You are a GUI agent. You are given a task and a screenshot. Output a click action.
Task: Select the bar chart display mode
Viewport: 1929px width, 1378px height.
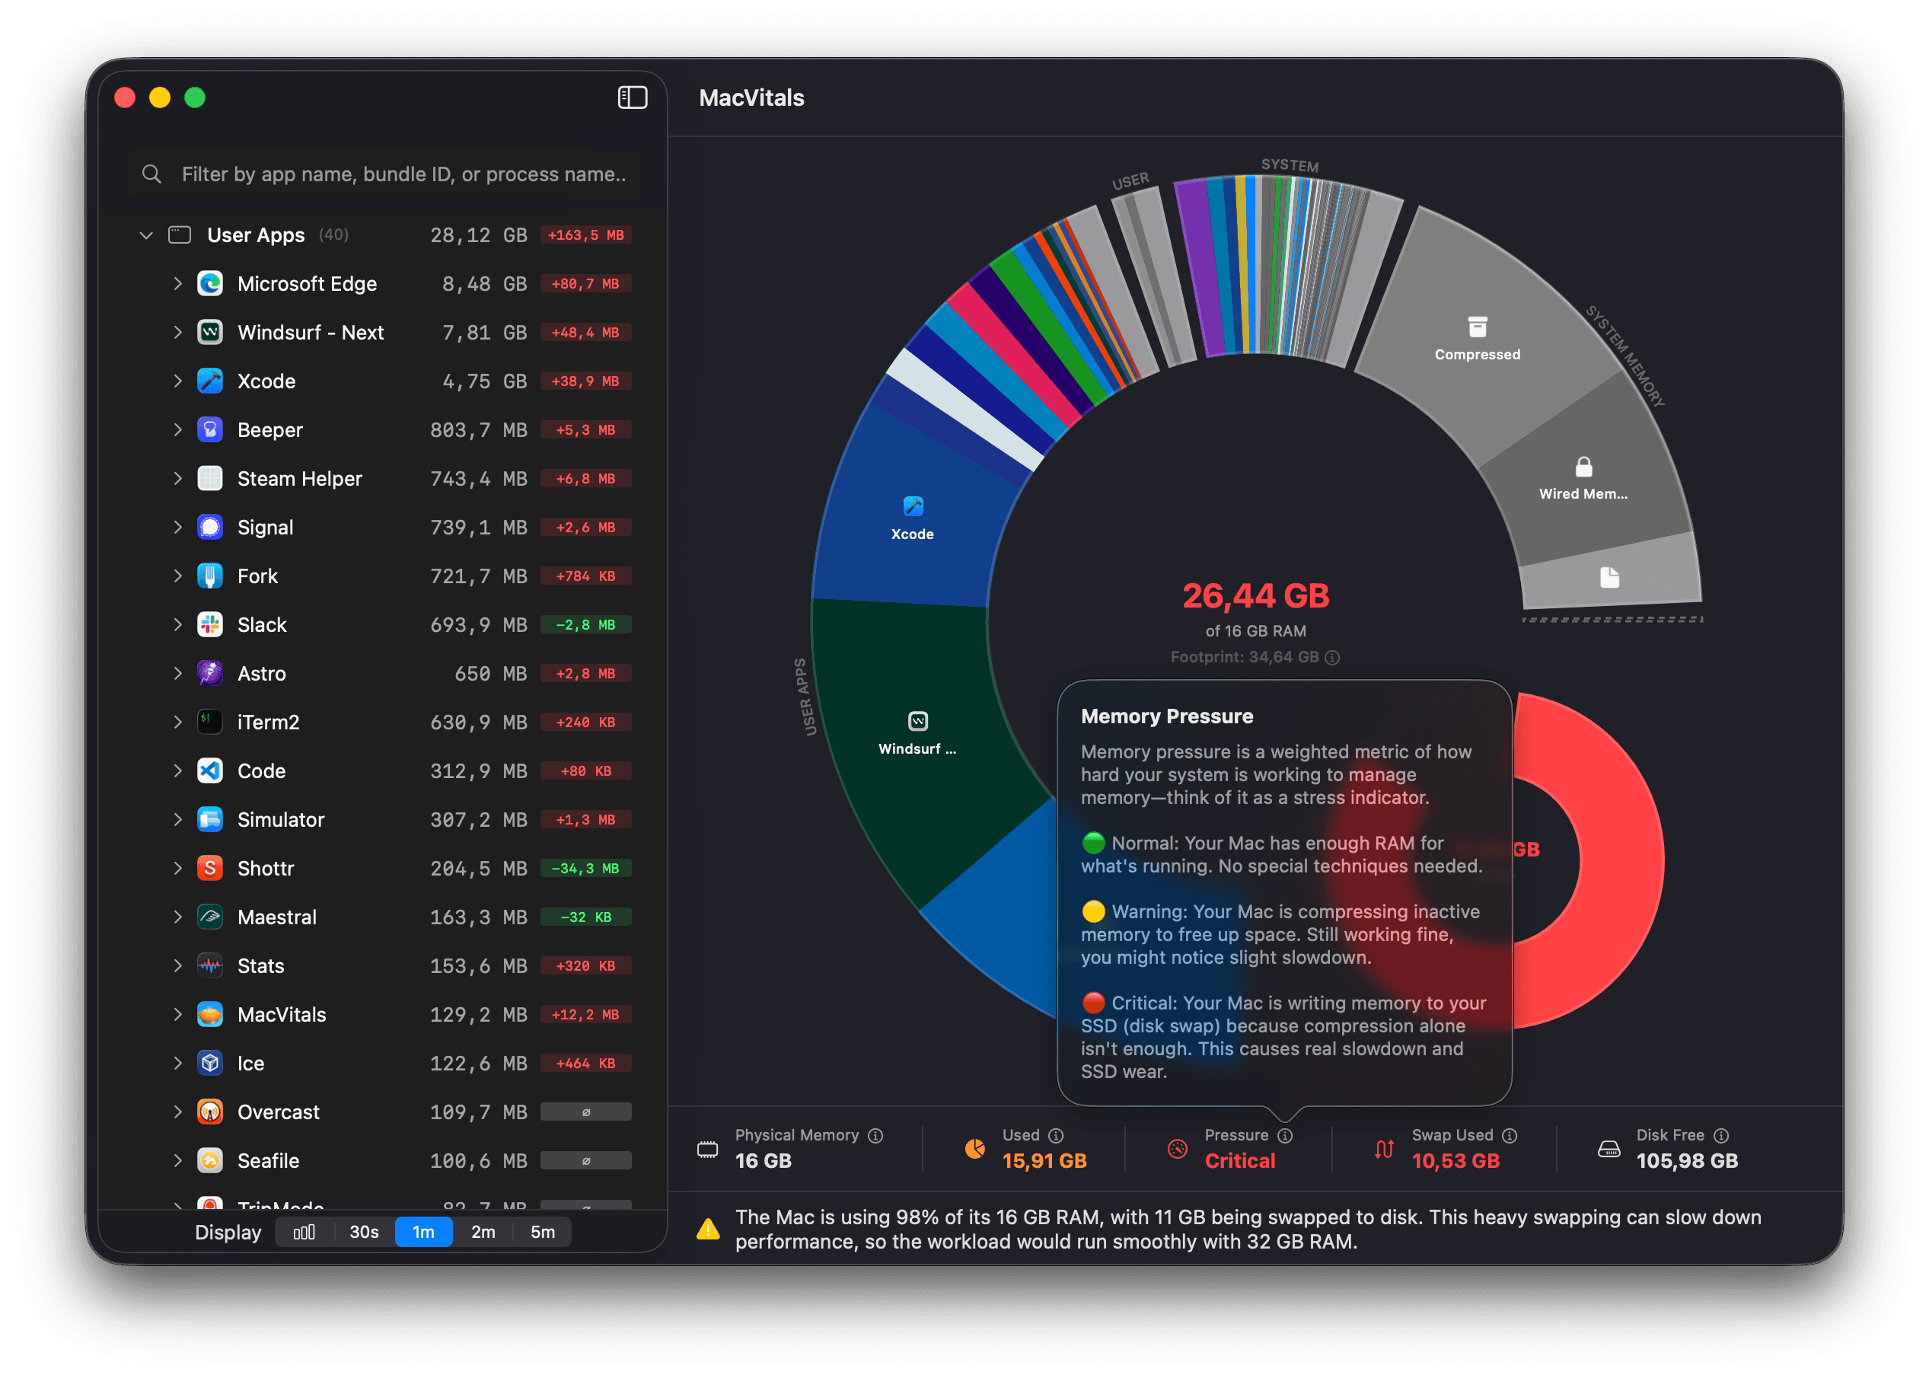[304, 1232]
